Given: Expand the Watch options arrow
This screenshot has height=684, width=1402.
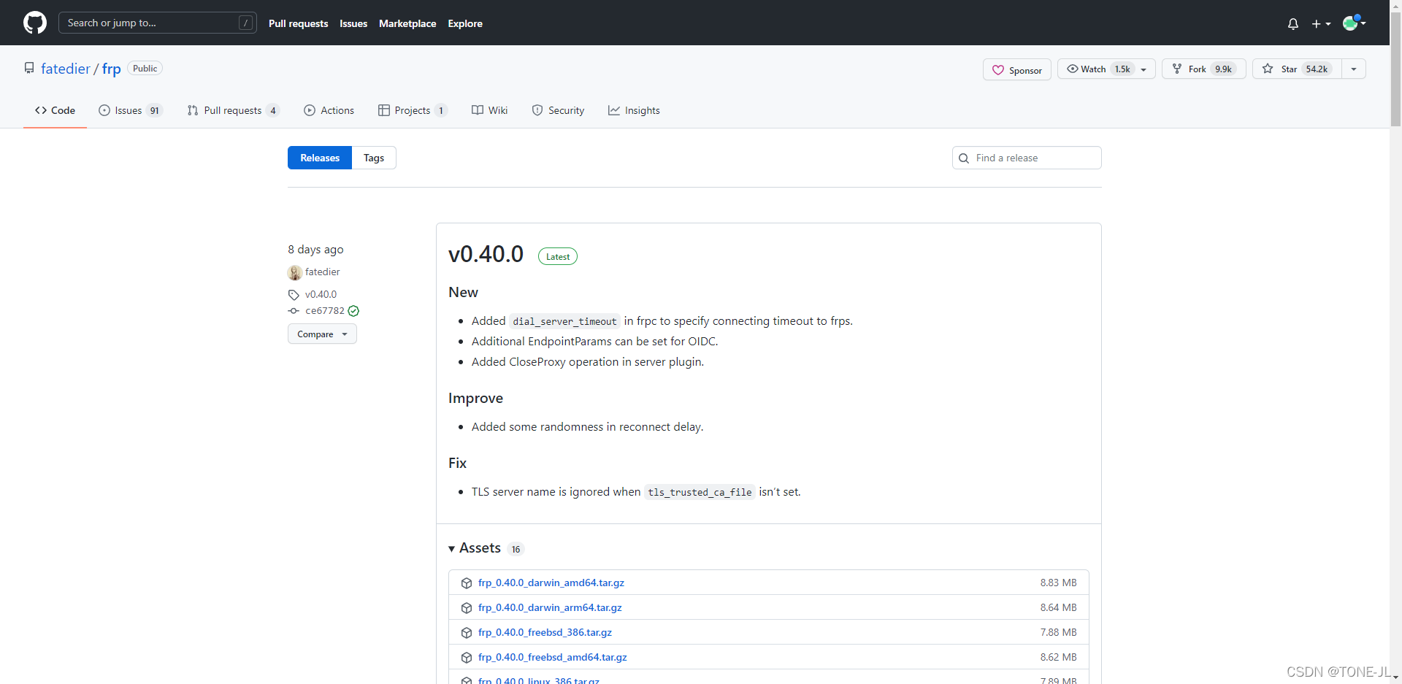Looking at the screenshot, I should [1144, 69].
